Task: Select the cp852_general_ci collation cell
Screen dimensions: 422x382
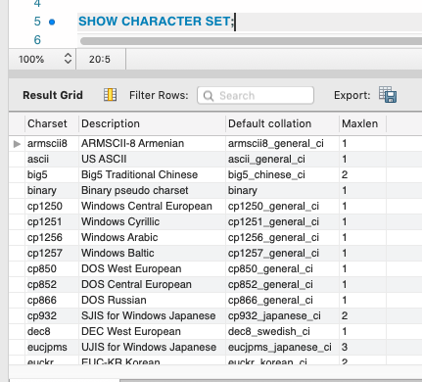Action: coord(282,284)
